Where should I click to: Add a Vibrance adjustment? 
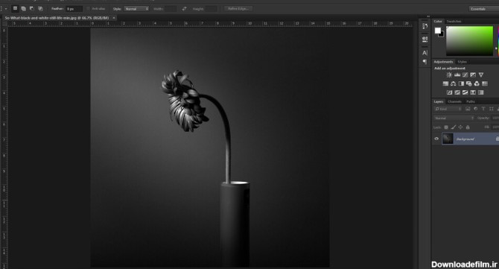pos(481,75)
